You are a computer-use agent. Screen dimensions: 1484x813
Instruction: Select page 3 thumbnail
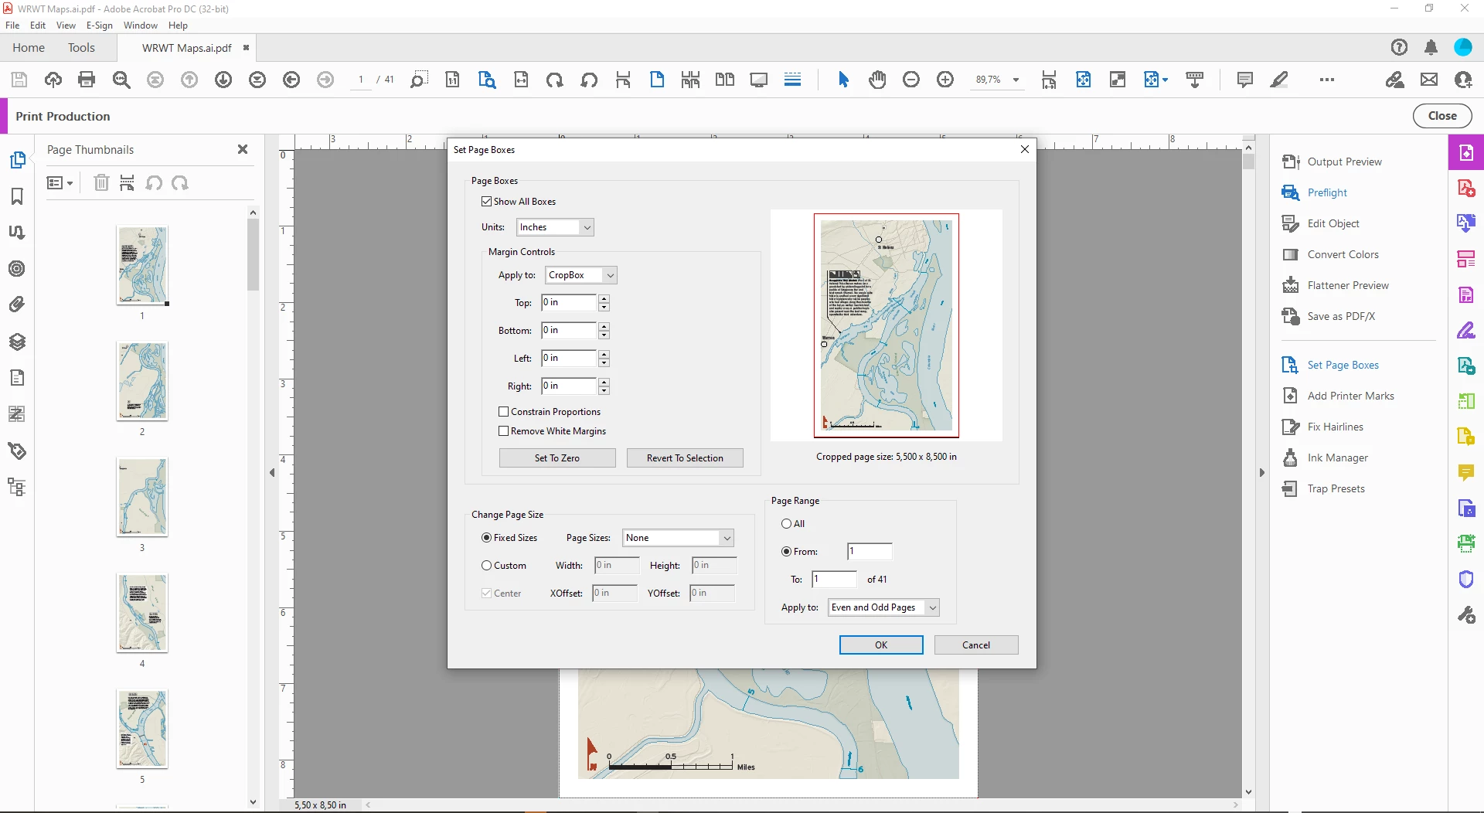[x=142, y=497]
